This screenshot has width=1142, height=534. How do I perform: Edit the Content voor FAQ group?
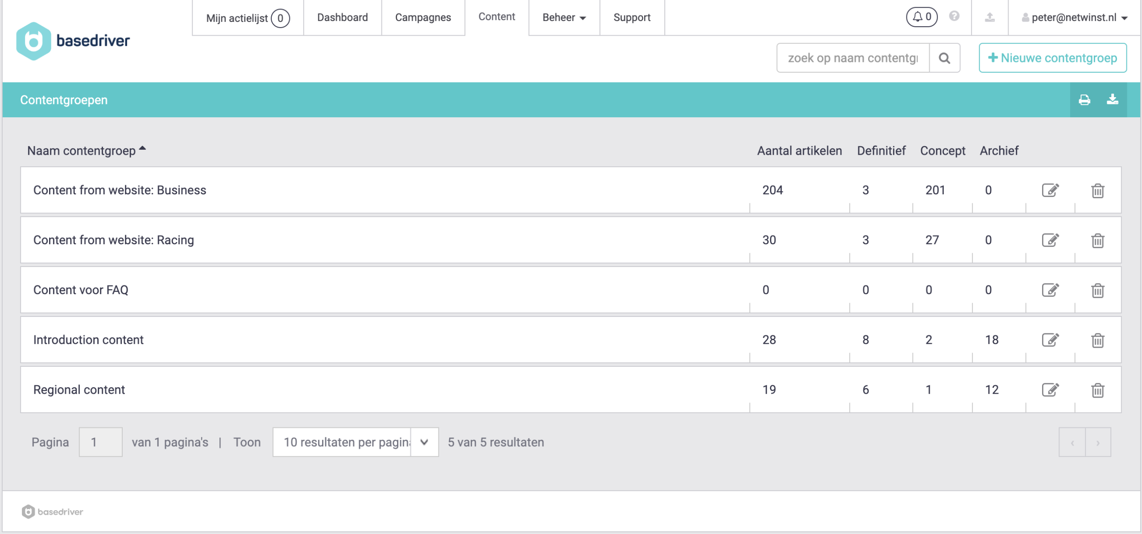[x=1050, y=290]
